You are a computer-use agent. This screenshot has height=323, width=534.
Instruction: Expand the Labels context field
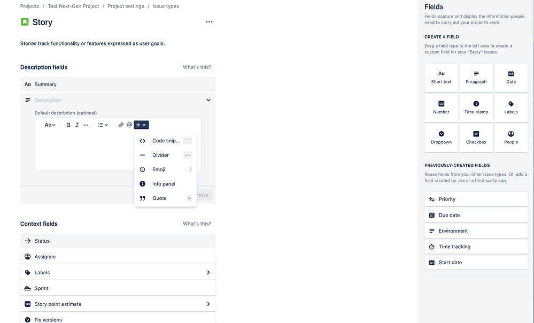pos(208,272)
